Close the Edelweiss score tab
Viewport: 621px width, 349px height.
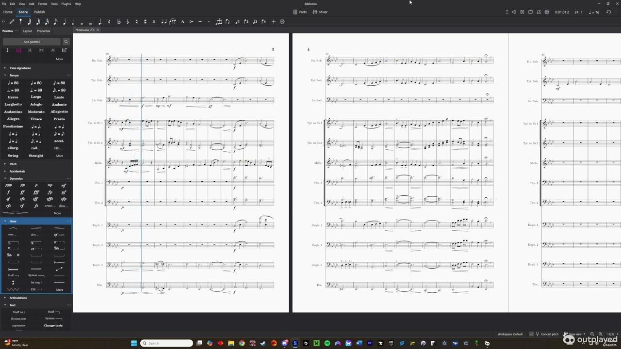tap(98, 30)
